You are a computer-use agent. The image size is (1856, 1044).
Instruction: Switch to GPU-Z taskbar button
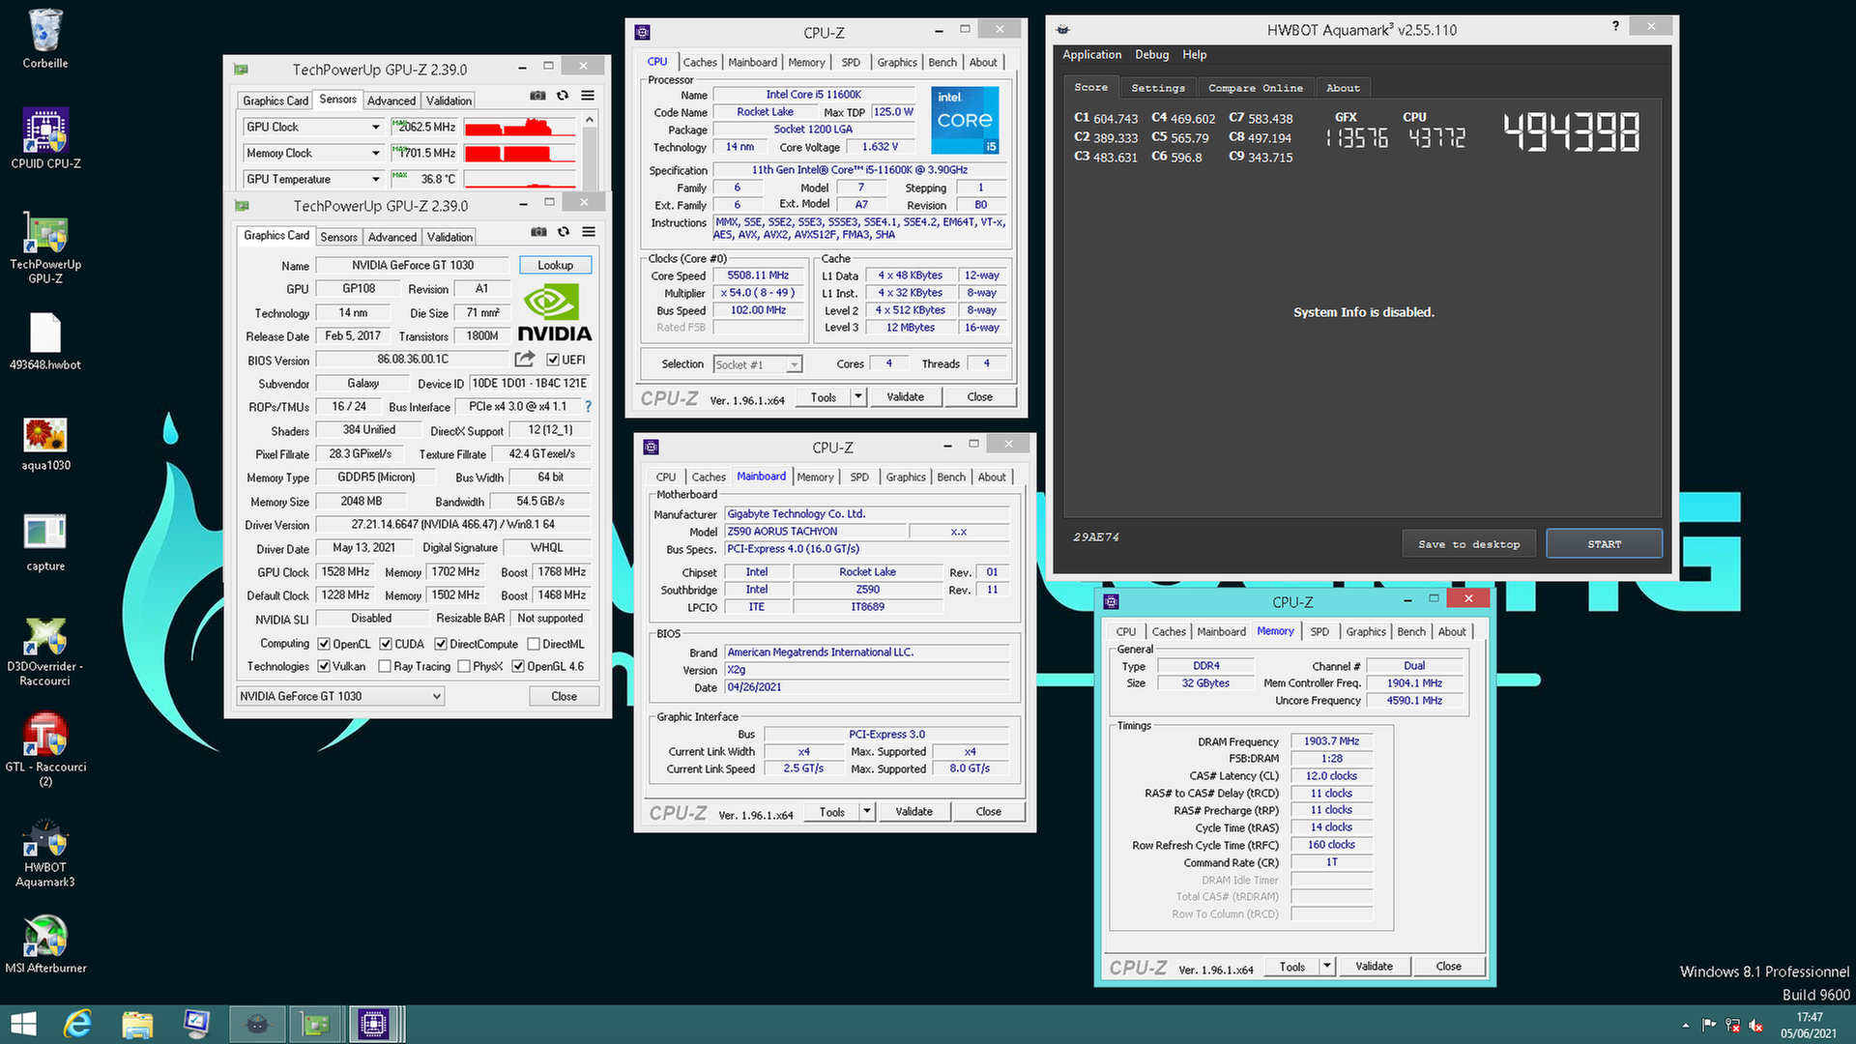[315, 1025]
